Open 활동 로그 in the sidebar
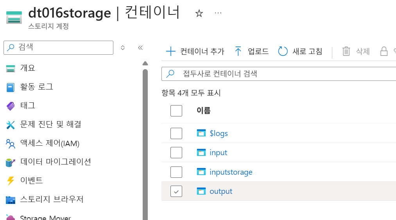Screen dimensions: 396x220 (x=37, y=87)
